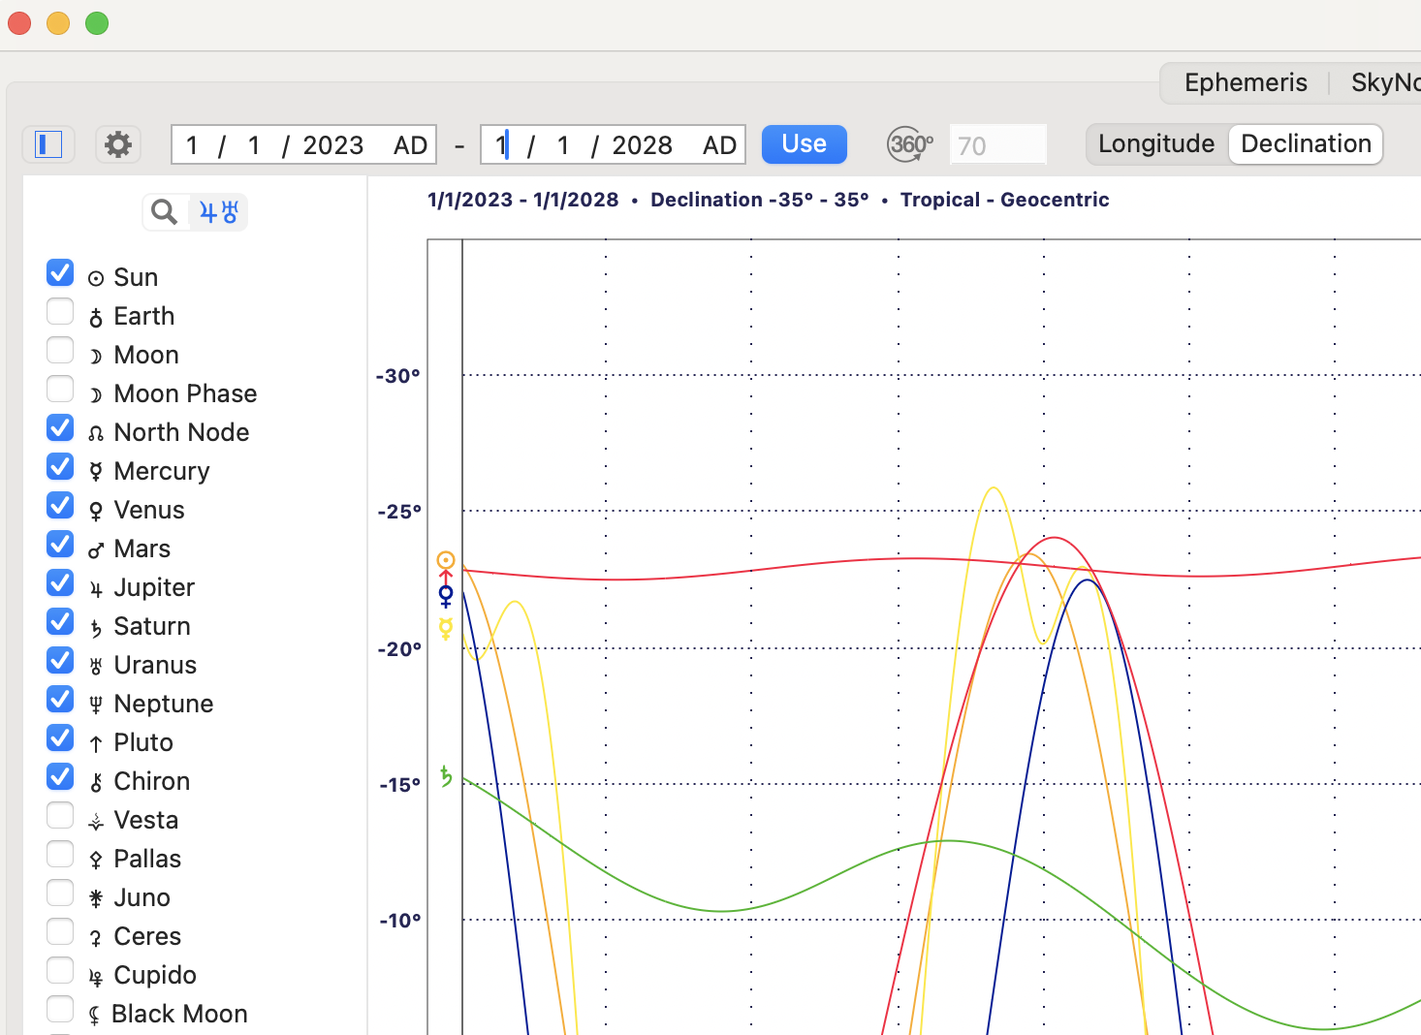Image resolution: width=1421 pixels, height=1035 pixels.
Task: Click the Black Moon glyph in the sidebar
Action: click(94, 1013)
